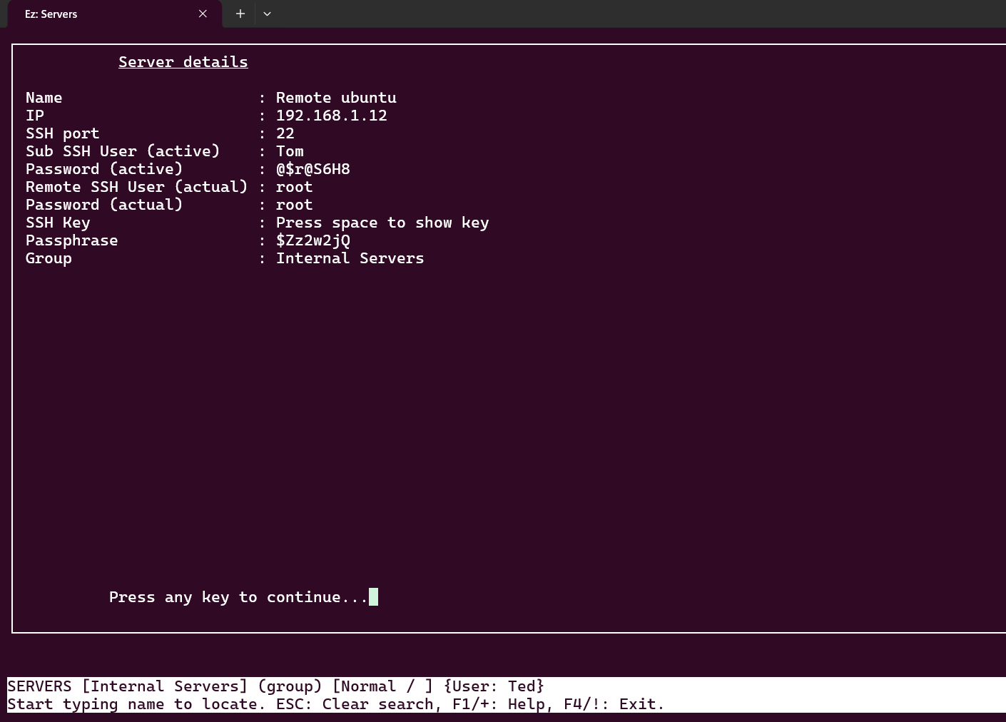Viewport: 1006px width, 722px height.
Task: Click [Internal Servers] in the status bar
Action: click(165, 686)
